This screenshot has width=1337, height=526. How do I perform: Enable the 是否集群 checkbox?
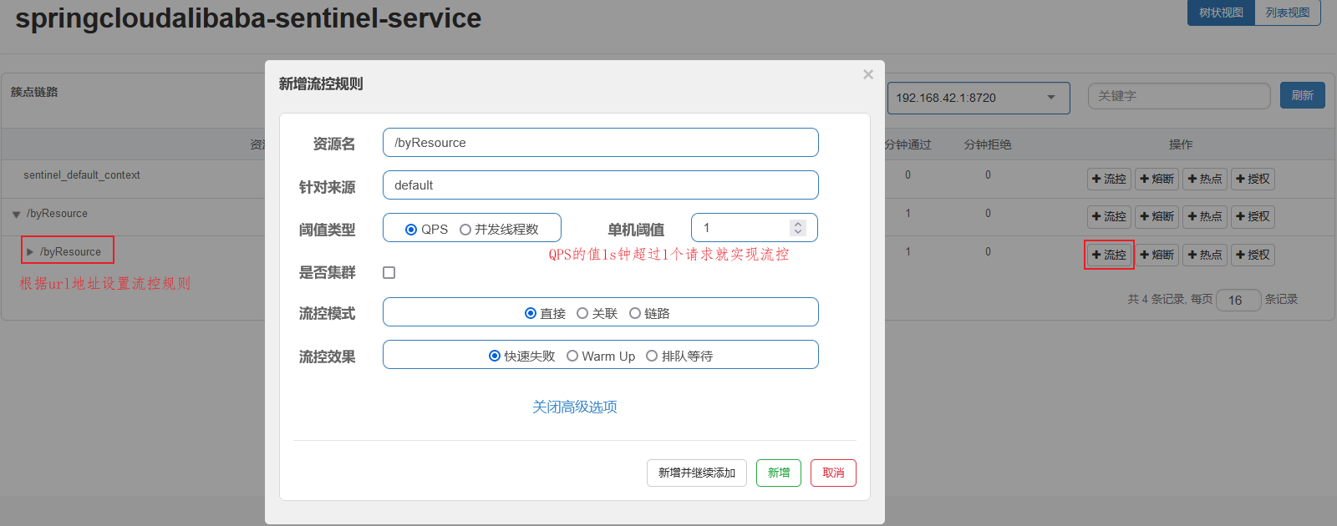389,273
